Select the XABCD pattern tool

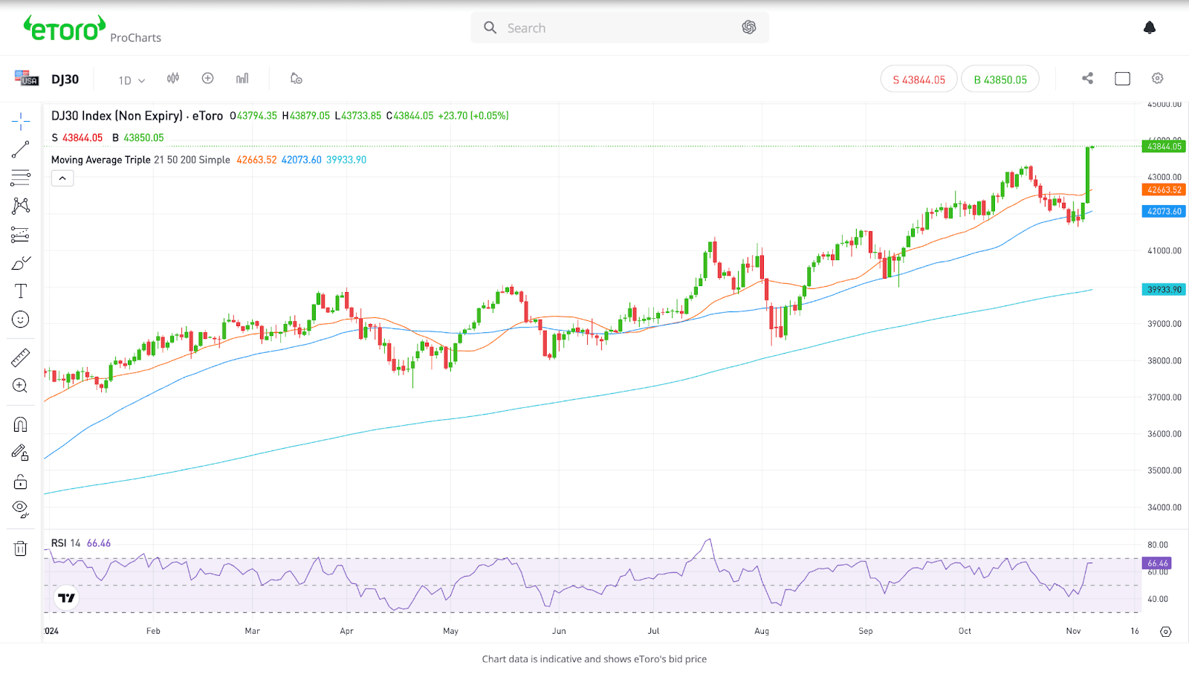[21, 206]
